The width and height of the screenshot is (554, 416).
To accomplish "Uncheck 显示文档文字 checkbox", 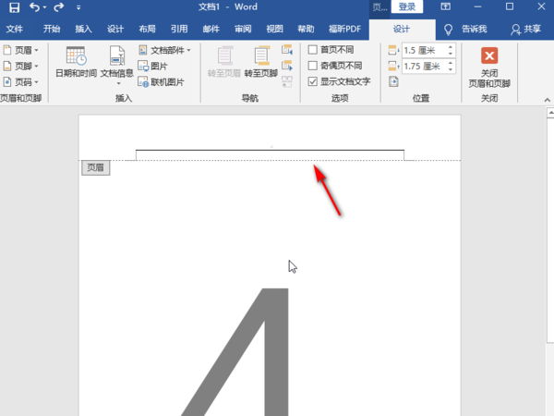I will tap(313, 81).
